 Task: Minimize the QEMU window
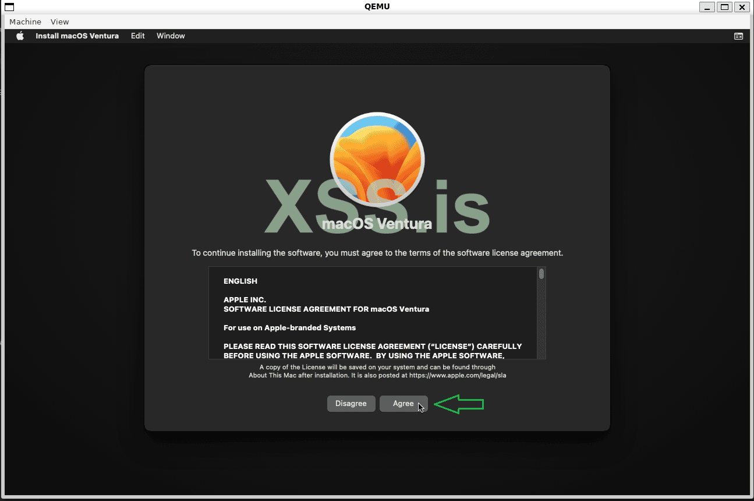click(707, 7)
